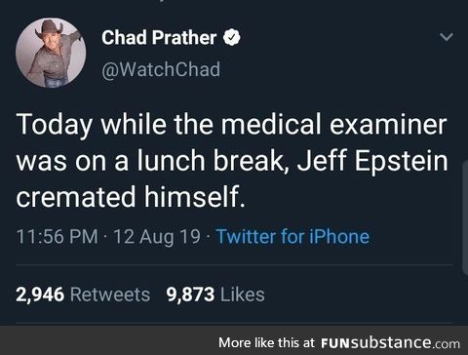
Task: View the 9,873 like count number
Action: [190, 295]
